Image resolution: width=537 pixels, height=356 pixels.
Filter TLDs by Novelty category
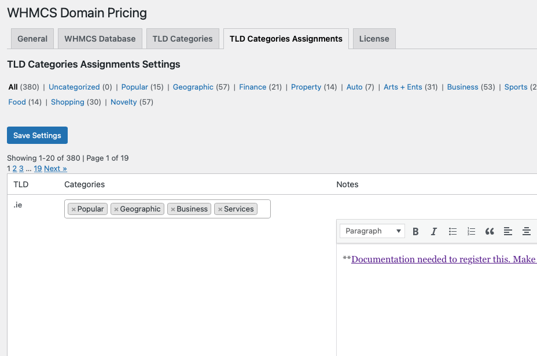pos(124,102)
